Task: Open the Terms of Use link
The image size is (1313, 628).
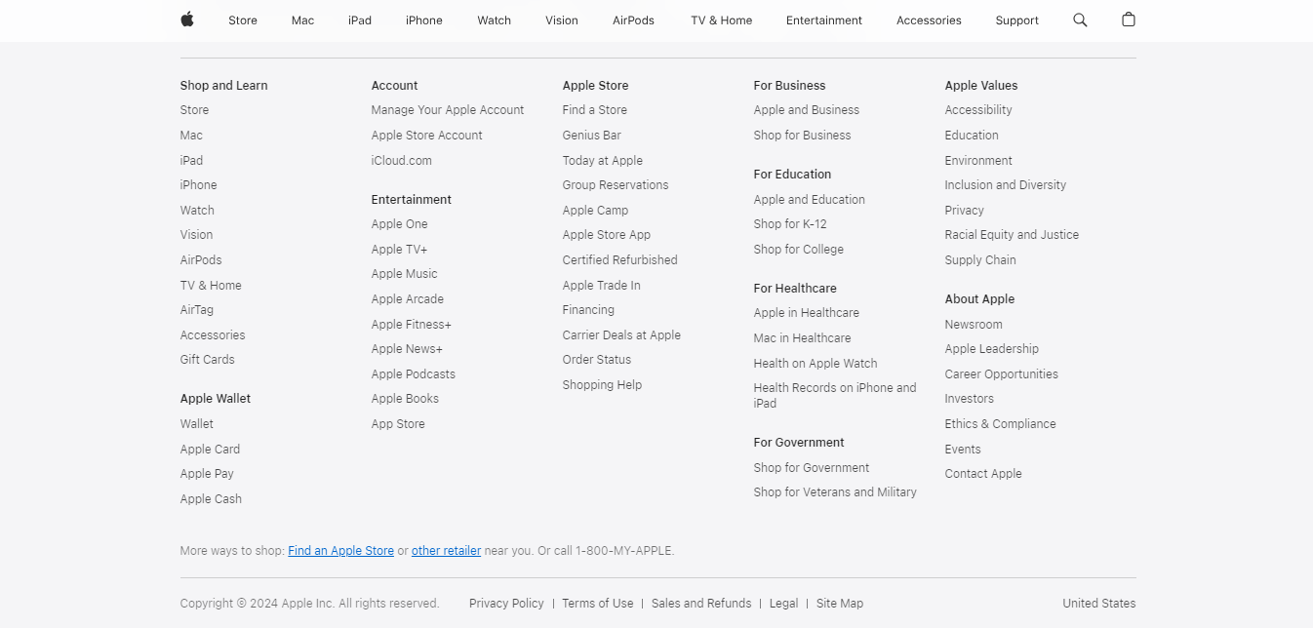Action: 598,604
